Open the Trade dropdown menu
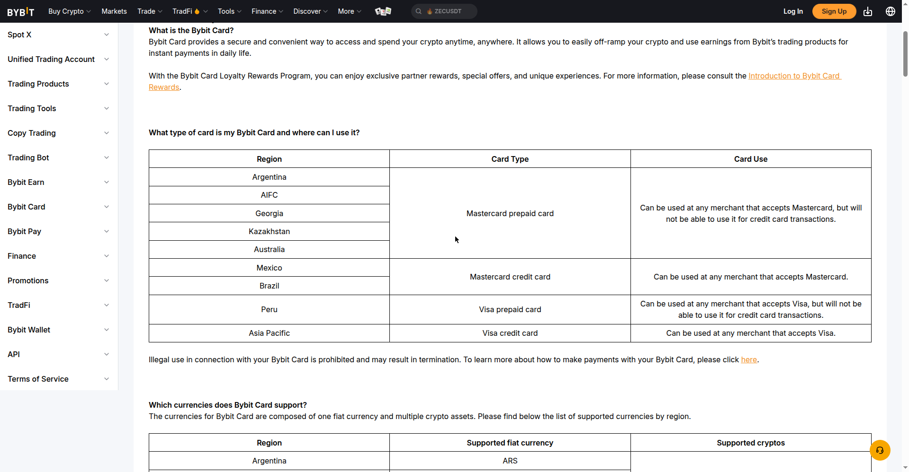Viewport: 909px width, 472px height. tap(150, 11)
